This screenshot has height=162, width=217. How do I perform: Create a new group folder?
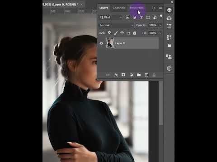pos(139,75)
